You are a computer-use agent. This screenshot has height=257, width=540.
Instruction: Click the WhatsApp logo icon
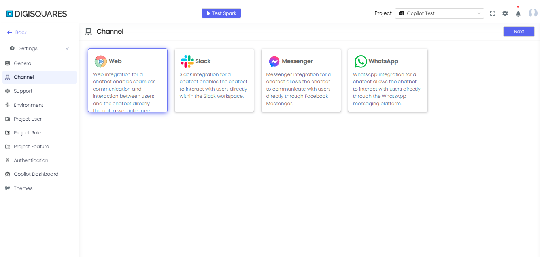tap(361, 61)
